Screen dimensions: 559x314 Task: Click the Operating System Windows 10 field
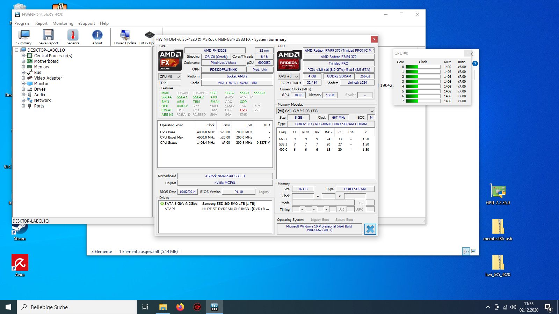click(x=319, y=229)
